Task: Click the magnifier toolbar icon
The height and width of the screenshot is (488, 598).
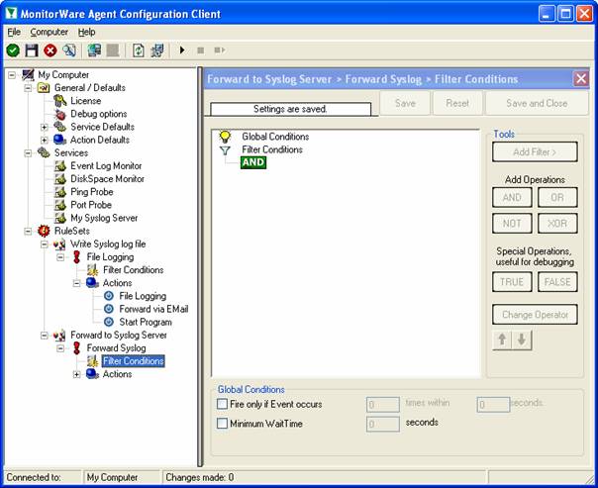Action: (x=68, y=50)
